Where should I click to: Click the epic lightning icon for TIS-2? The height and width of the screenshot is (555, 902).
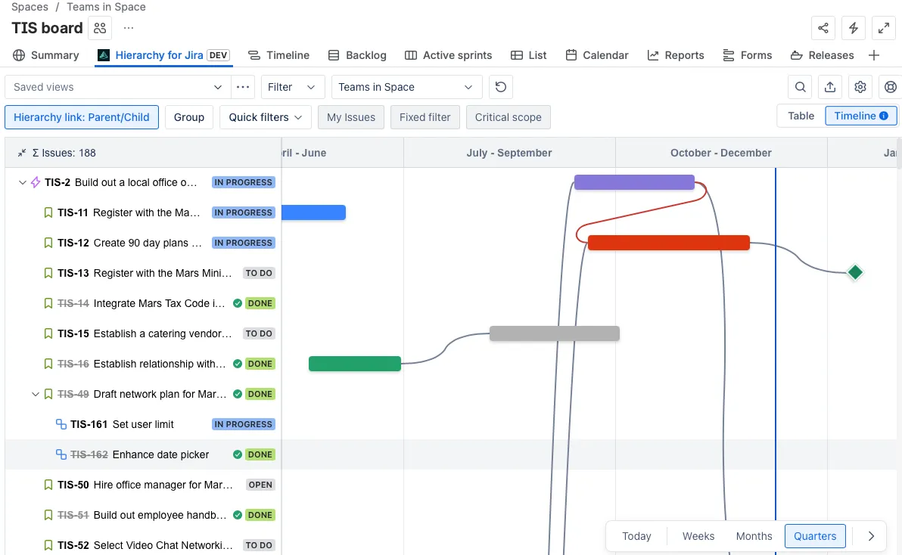point(36,182)
